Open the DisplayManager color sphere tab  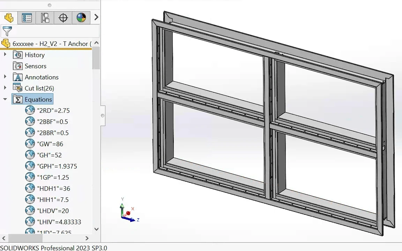(x=81, y=17)
